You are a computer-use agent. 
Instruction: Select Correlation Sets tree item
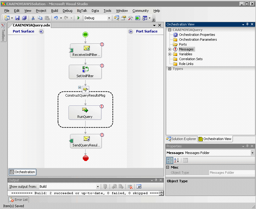click(x=191, y=59)
